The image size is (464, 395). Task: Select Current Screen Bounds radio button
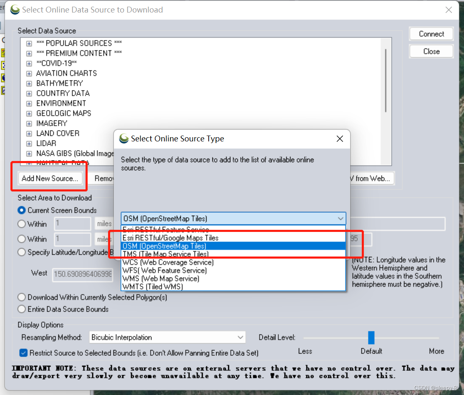click(21, 210)
